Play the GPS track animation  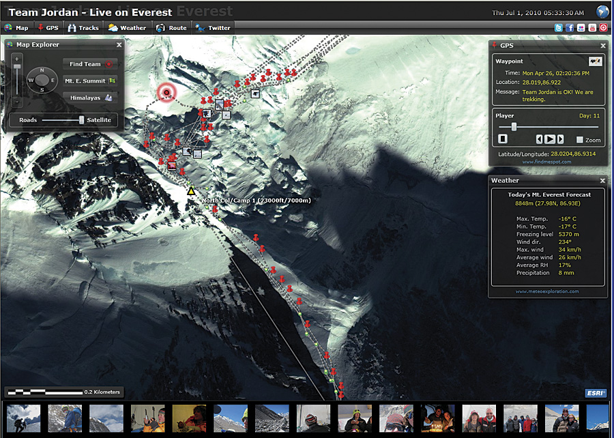(550, 139)
